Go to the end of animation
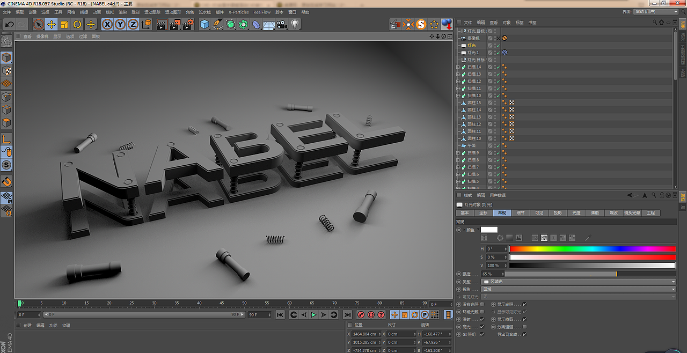The image size is (687, 353). coord(347,315)
